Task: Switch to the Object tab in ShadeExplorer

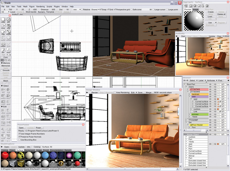Action: 12,150
